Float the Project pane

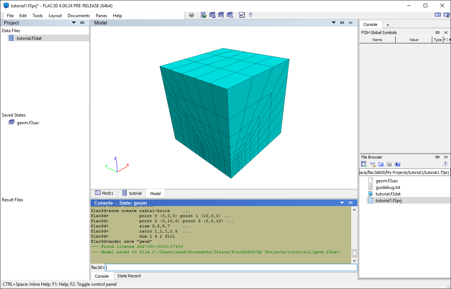[x=82, y=23]
